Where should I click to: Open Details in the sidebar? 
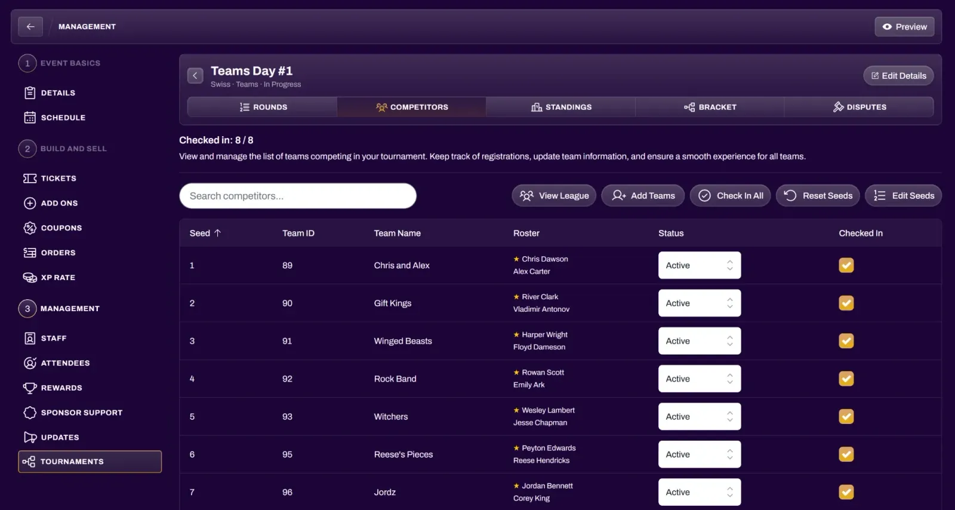coord(50,93)
